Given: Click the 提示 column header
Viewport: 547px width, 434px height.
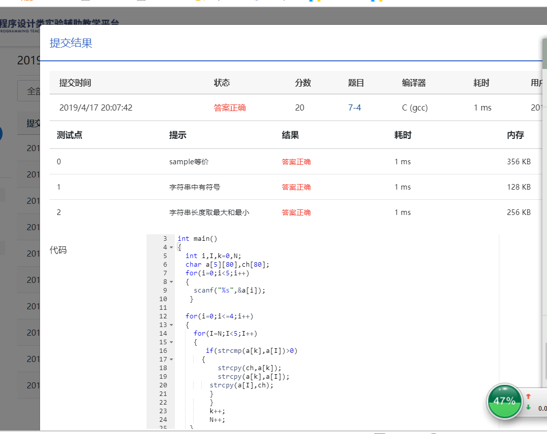Looking at the screenshot, I should pyautogui.click(x=177, y=135).
